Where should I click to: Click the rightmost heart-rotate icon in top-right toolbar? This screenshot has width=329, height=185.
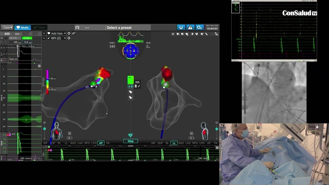[x=216, y=34]
